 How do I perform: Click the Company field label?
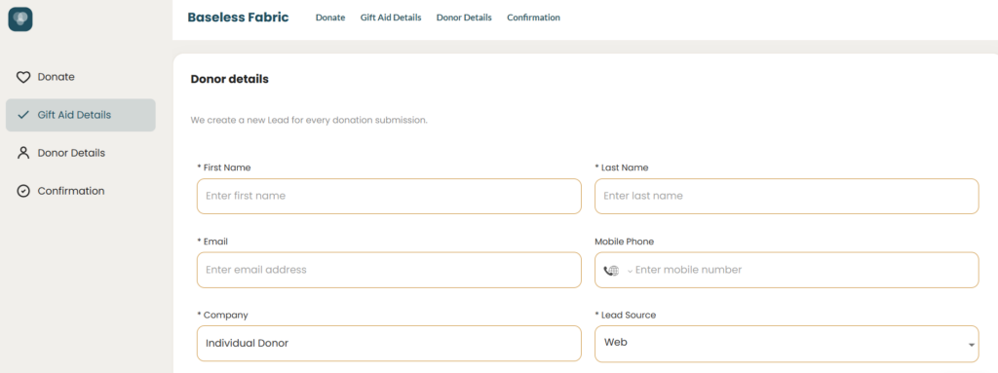(223, 316)
